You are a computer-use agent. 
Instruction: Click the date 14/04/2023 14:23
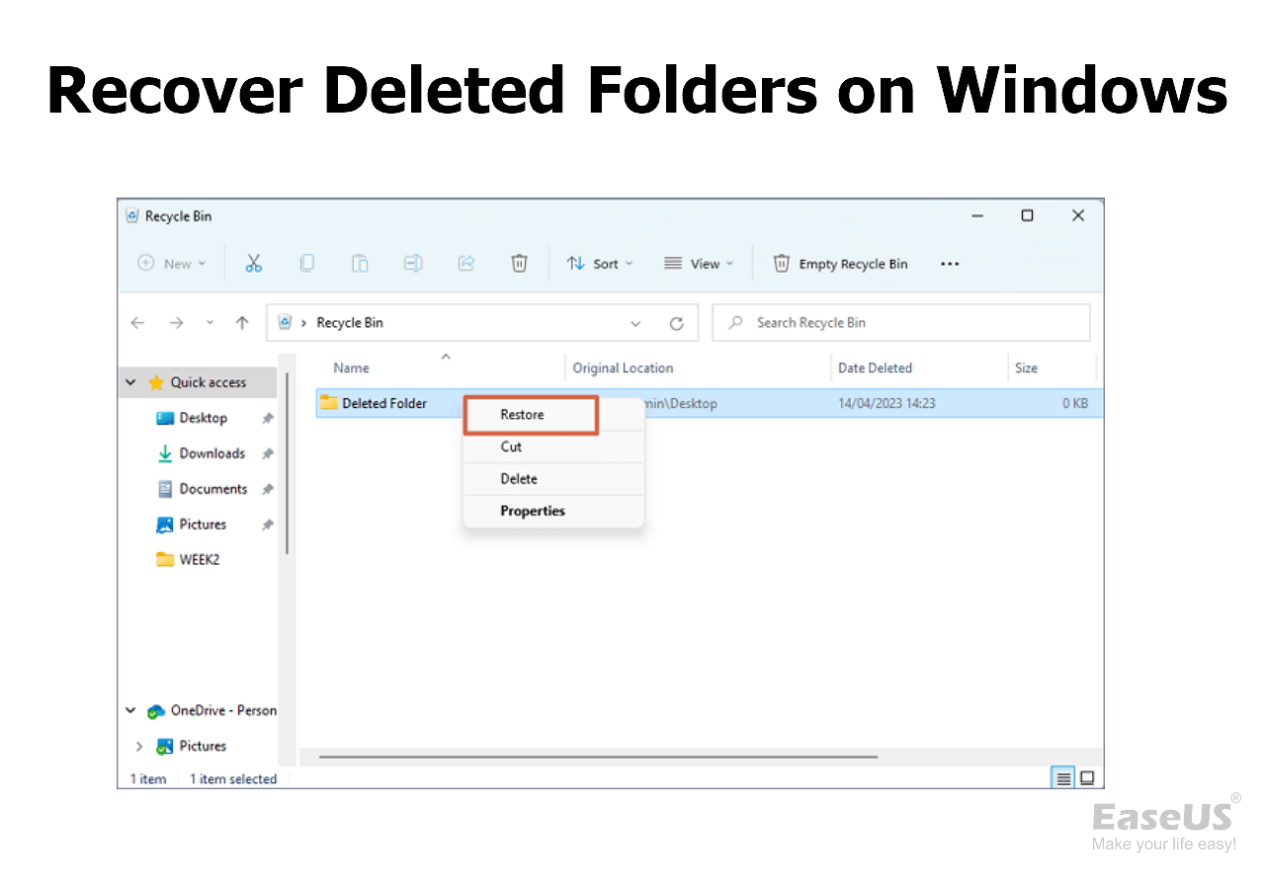click(886, 403)
